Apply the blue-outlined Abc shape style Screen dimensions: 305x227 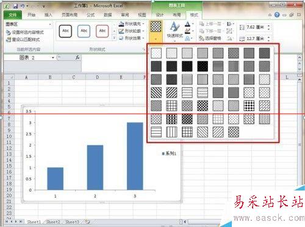[84, 31]
